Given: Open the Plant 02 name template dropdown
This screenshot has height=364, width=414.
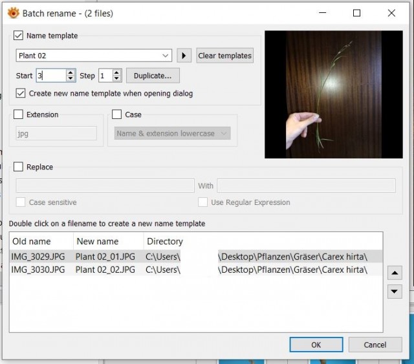Looking at the screenshot, I should click(94, 56).
